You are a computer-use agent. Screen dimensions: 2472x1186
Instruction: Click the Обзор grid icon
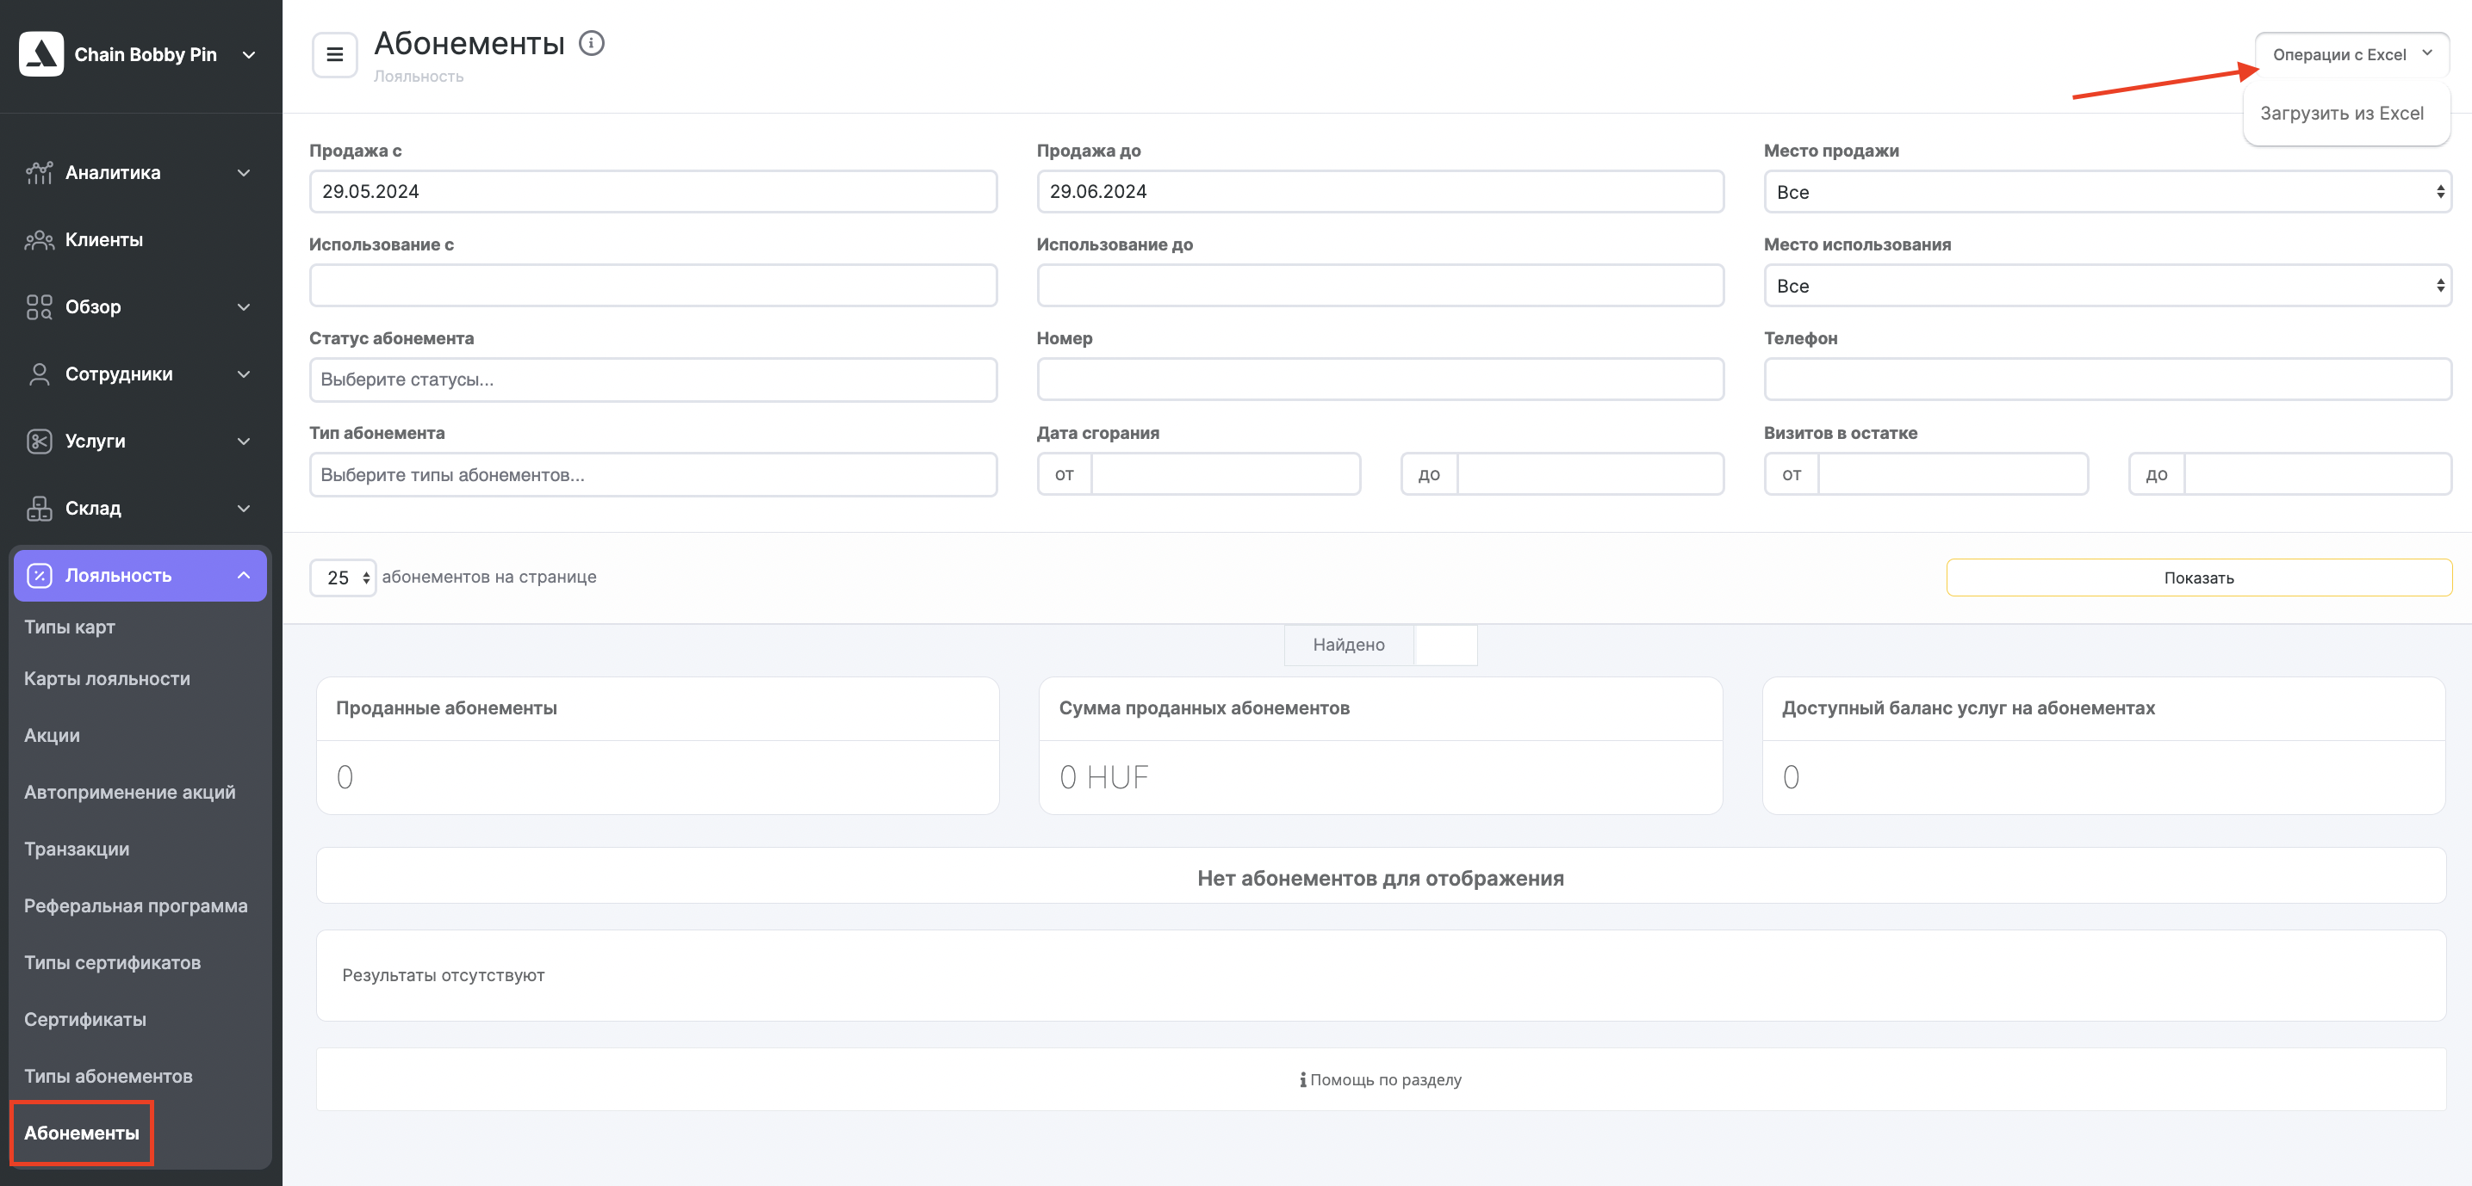click(x=39, y=306)
